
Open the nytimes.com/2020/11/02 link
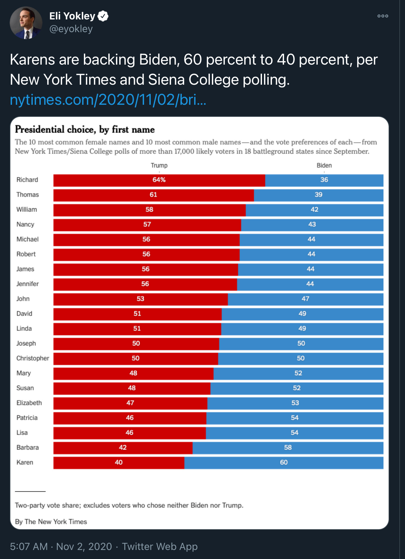(108, 100)
